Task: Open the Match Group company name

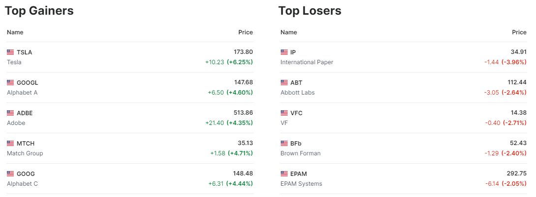Action: [x=25, y=153]
